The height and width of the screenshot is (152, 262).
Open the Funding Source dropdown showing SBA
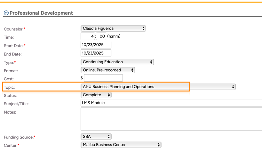(96, 137)
